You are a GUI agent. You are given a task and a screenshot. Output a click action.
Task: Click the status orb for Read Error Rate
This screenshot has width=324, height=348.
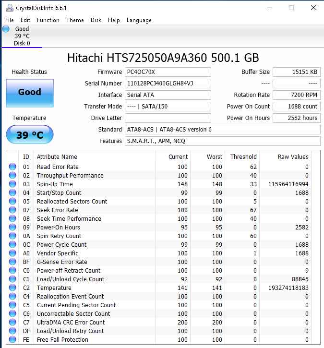[x=12, y=167]
